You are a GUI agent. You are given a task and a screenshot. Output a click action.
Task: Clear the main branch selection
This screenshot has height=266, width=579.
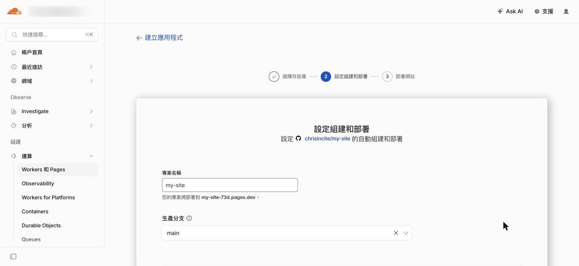[x=396, y=233]
